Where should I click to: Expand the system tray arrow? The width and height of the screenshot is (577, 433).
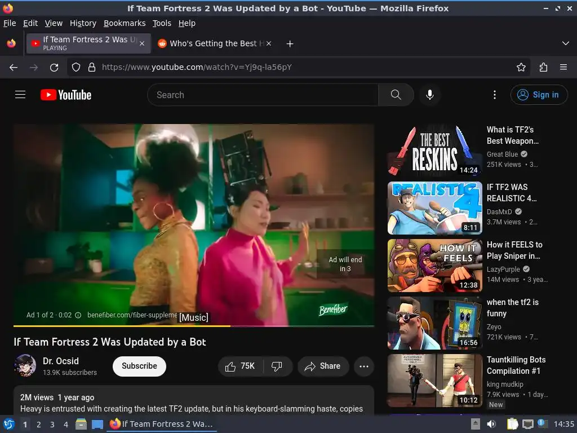(x=476, y=424)
